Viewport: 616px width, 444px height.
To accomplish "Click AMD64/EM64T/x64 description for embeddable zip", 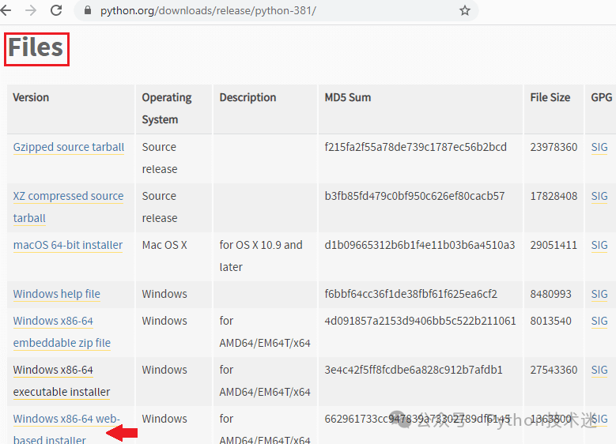I will tap(265, 332).
